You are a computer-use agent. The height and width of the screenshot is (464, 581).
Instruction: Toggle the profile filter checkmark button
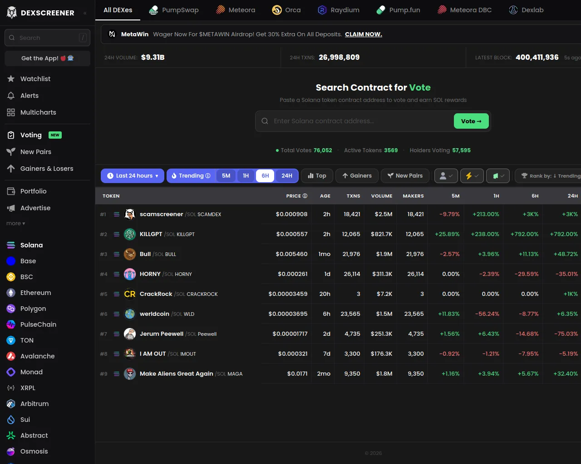446,176
